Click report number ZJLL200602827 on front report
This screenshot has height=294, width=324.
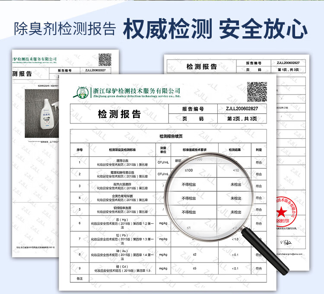[x=242, y=109]
